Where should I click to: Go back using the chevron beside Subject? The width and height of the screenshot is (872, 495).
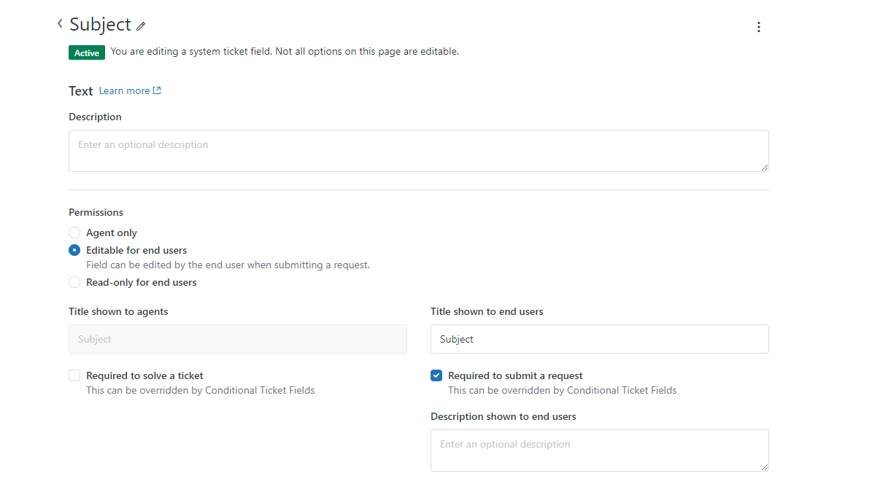60,24
